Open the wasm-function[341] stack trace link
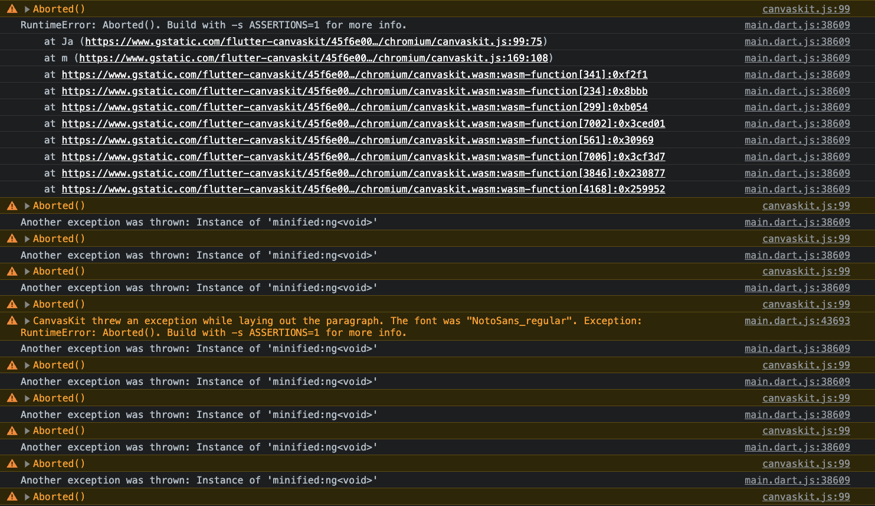The image size is (875, 506). tap(355, 74)
